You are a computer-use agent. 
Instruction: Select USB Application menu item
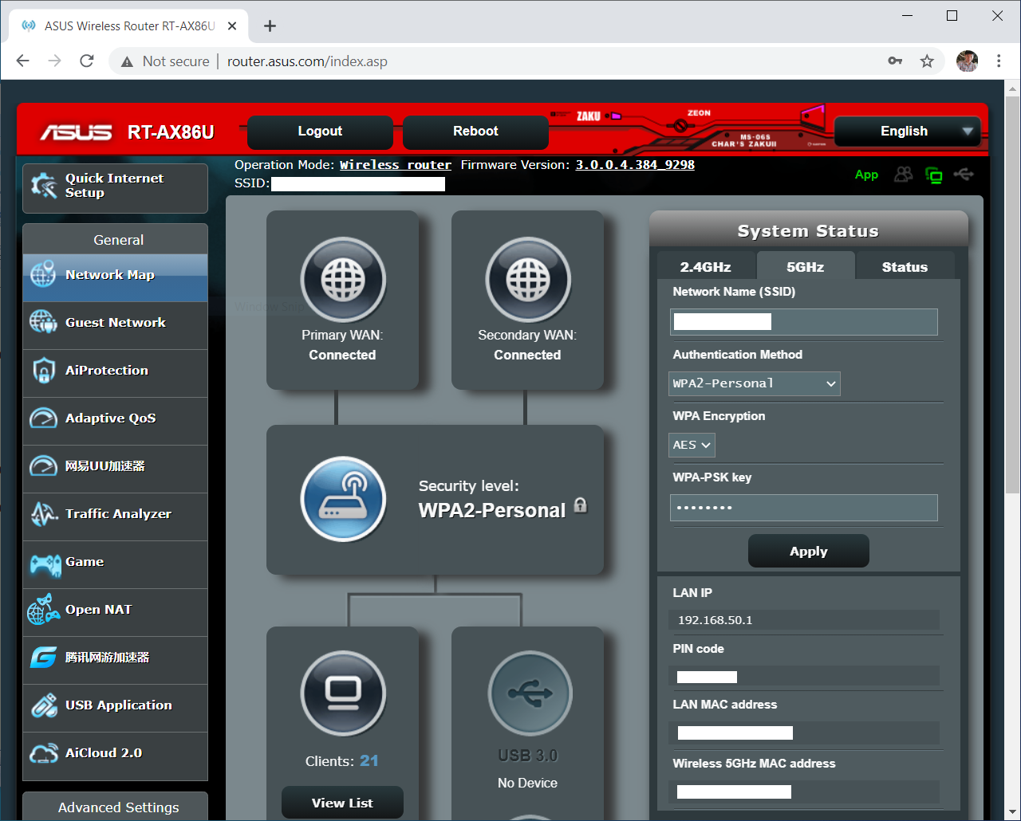click(x=116, y=708)
